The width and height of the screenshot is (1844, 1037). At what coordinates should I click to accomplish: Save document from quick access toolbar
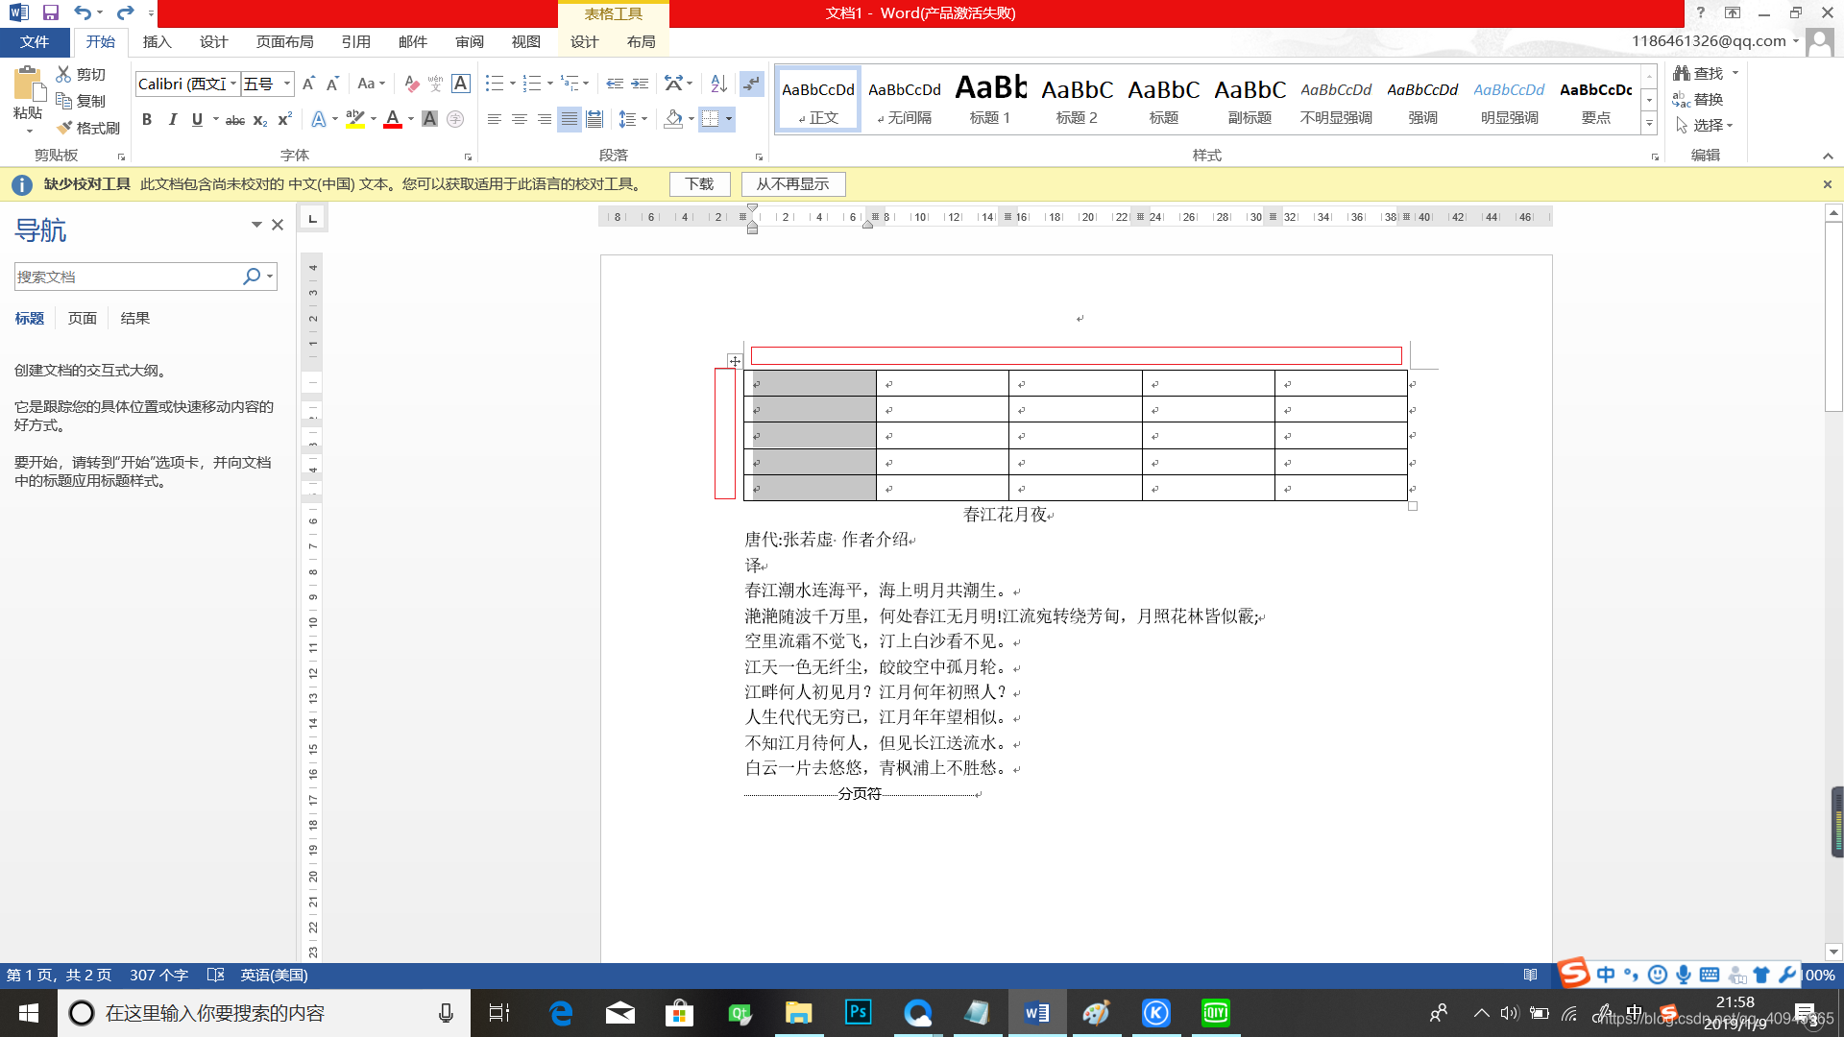(51, 12)
